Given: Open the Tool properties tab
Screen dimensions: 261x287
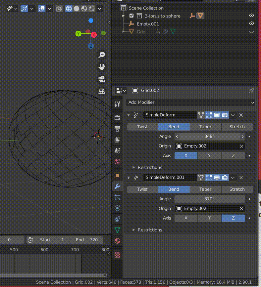Looking at the screenshot, I should tap(117, 104).
